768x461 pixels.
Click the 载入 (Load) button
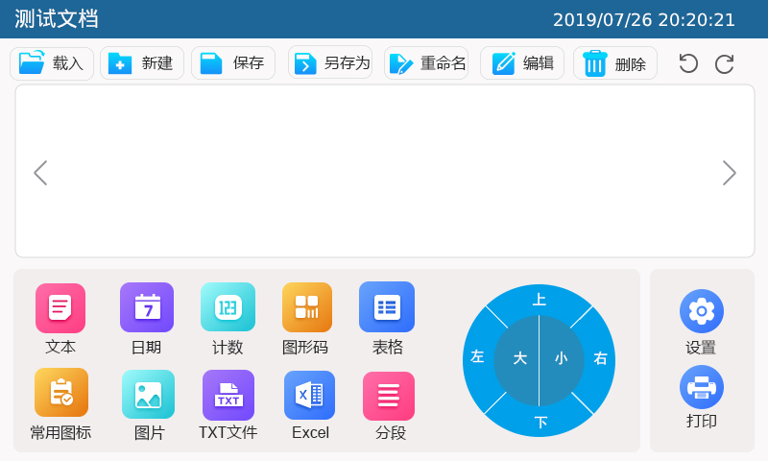pyautogui.click(x=52, y=63)
